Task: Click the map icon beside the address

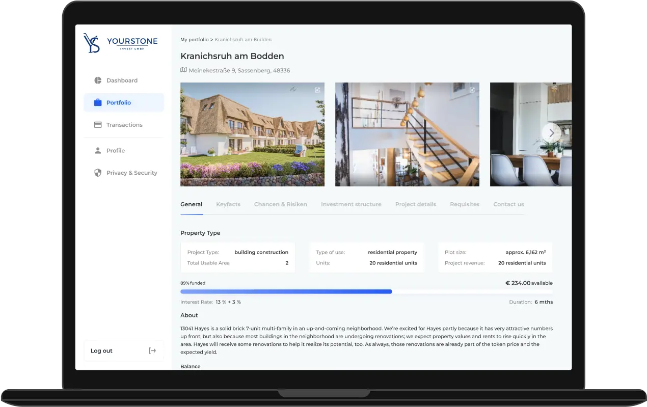Action: (183, 70)
